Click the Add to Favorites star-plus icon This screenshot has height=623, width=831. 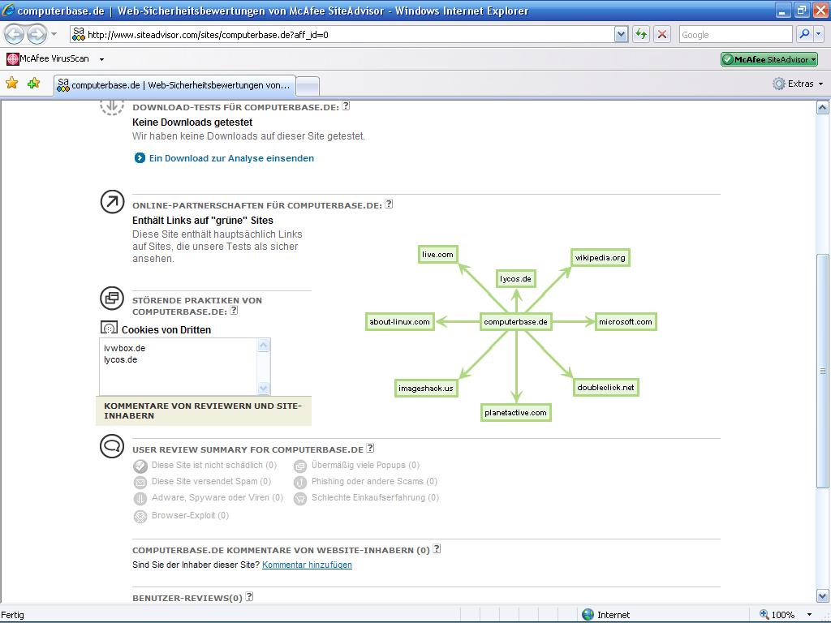coord(33,83)
